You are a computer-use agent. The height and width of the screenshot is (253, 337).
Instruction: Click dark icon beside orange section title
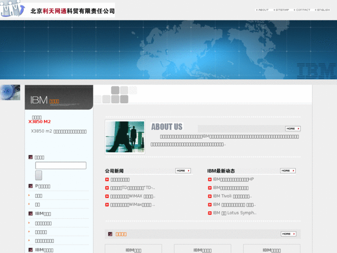(110, 234)
